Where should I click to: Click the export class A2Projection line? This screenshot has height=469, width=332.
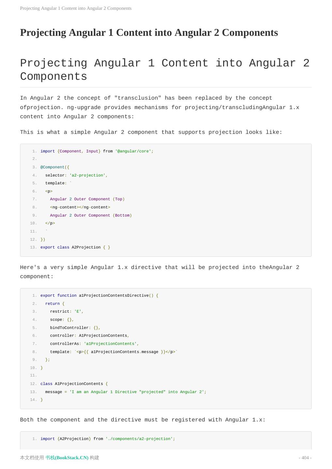click(75, 247)
